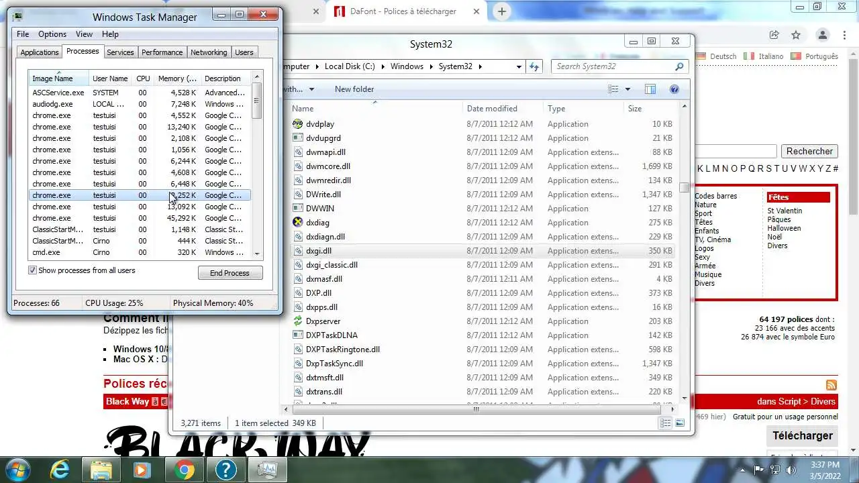Click the Search System32 input field

pyautogui.click(x=613, y=66)
